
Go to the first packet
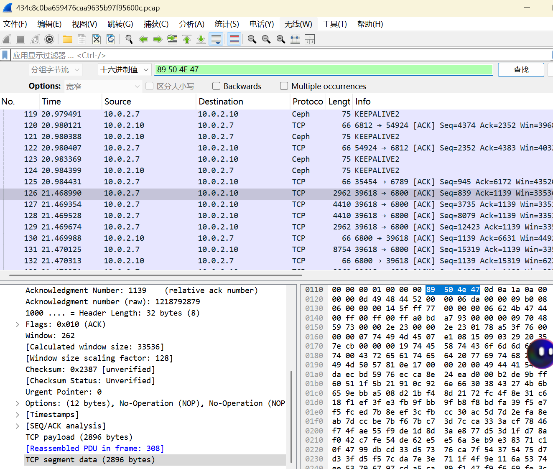tap(187, 39)
